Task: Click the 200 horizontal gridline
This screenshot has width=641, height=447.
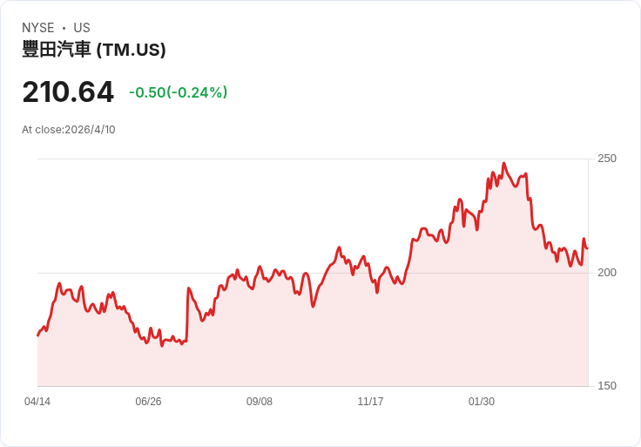Action: coord(313,273)
